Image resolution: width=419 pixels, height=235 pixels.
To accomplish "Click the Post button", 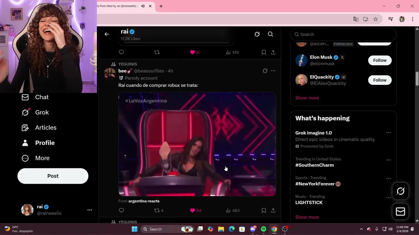I will (53, 176).
